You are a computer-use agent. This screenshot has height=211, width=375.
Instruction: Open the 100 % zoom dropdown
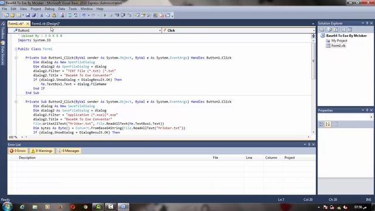(22, 137)
